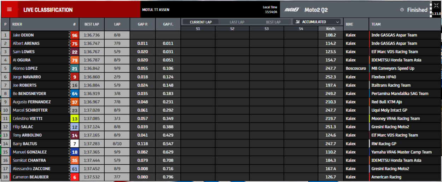Image resolution: width=442 pixels, height=182 pixels.
Task: Click best lap time 1:37.532
Action: pyautogui.click(x=92, y=177)
